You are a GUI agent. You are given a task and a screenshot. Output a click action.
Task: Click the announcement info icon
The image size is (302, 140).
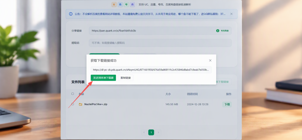[71, 14]
